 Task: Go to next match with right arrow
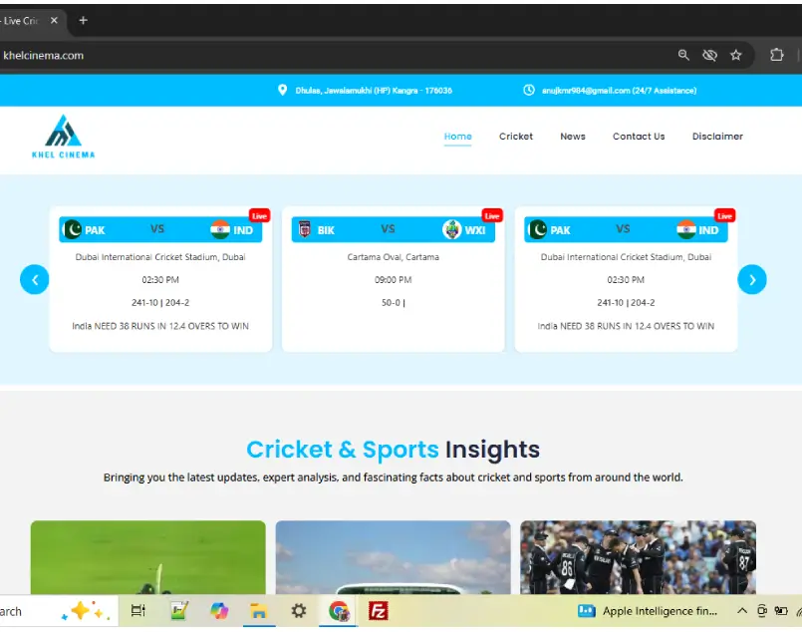pos(751,280)
